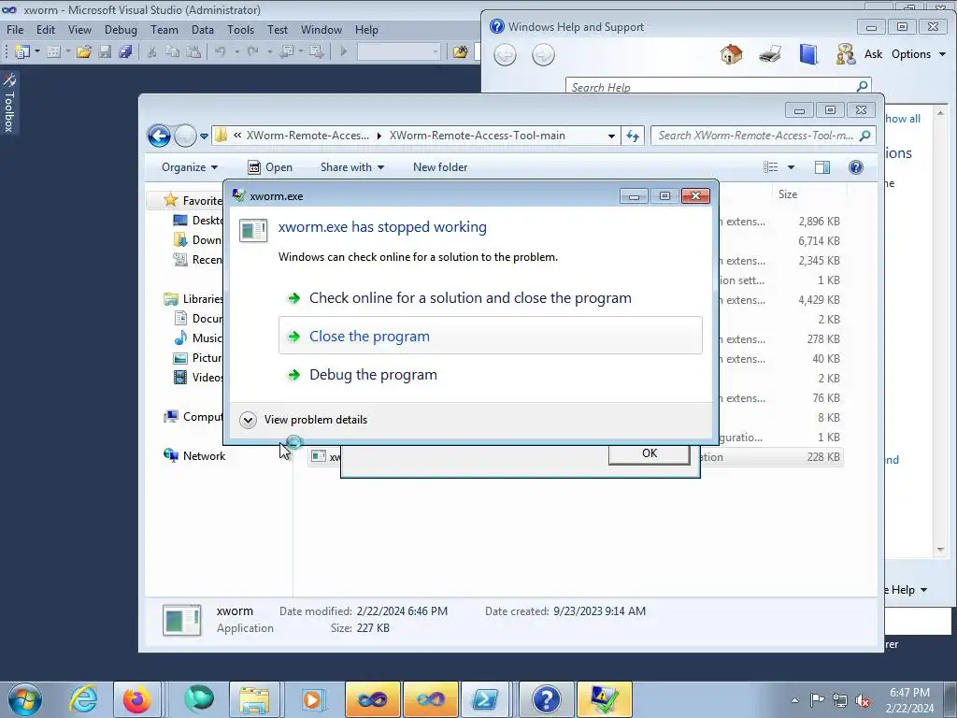Expand the Explorer address bar history dropdown
The width and height of the screenshot is (957, 718).
click(611, 136)
